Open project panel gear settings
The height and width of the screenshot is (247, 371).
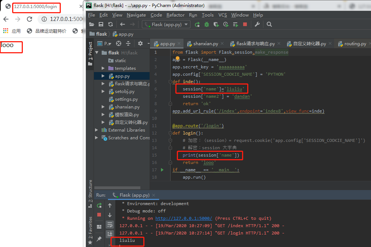140,43
